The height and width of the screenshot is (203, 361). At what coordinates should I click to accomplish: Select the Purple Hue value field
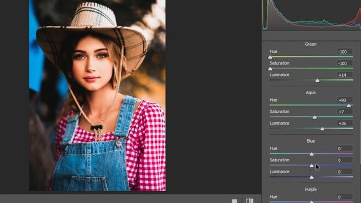click(x=345, y=197)
